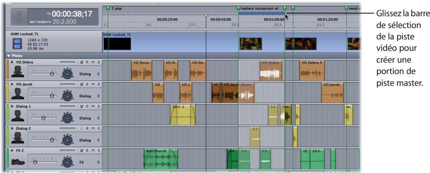Arm recording (R) on VO Debra track

tap(87, 62)
